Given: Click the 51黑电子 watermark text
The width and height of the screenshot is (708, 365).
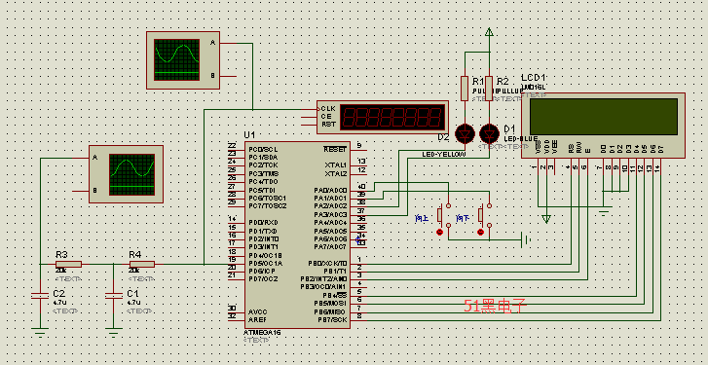Looking at the screenshot, I should point(496,307).
